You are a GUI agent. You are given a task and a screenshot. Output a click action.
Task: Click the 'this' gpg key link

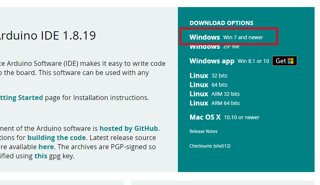coord(41,156)
